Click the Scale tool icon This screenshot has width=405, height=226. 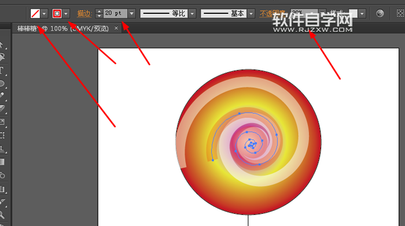2,121
